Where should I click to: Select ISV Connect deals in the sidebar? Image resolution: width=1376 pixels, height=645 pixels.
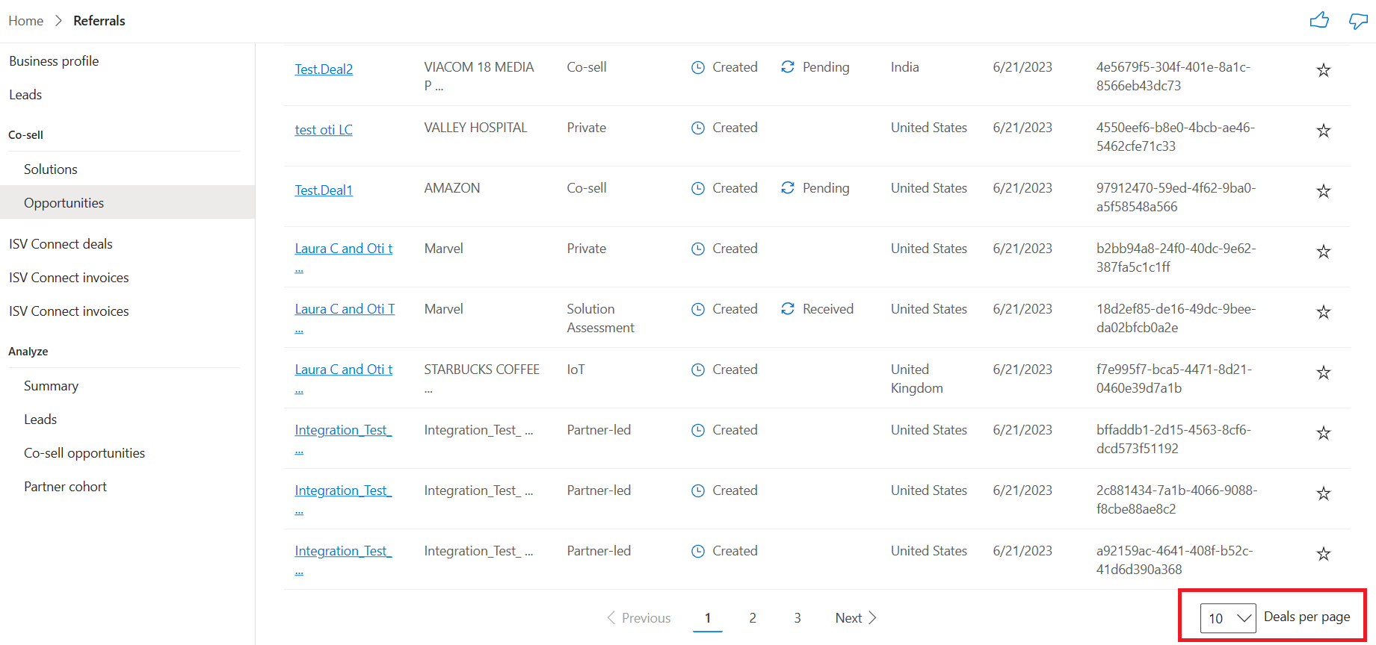point(61,244)
